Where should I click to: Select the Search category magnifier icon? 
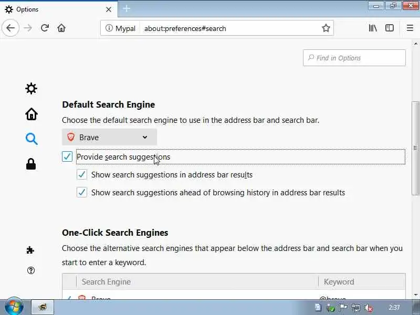pos(31,139)
